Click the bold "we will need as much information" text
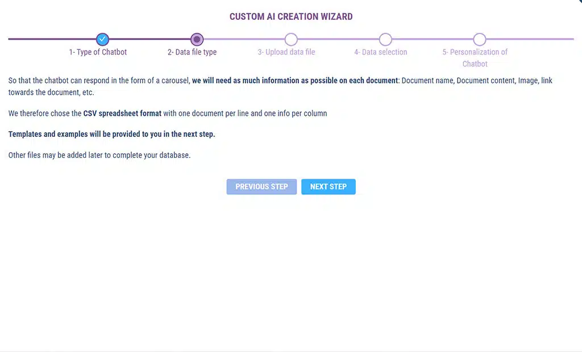582x352 pixels. (x=294, y=81)
